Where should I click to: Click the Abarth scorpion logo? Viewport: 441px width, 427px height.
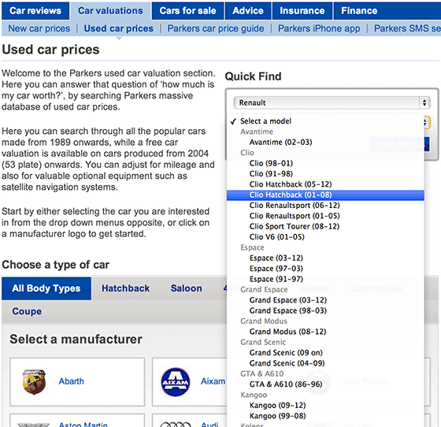coord(34,382)
